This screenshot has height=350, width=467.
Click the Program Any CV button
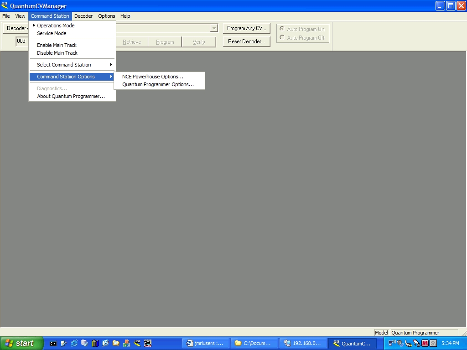(247, 28)
